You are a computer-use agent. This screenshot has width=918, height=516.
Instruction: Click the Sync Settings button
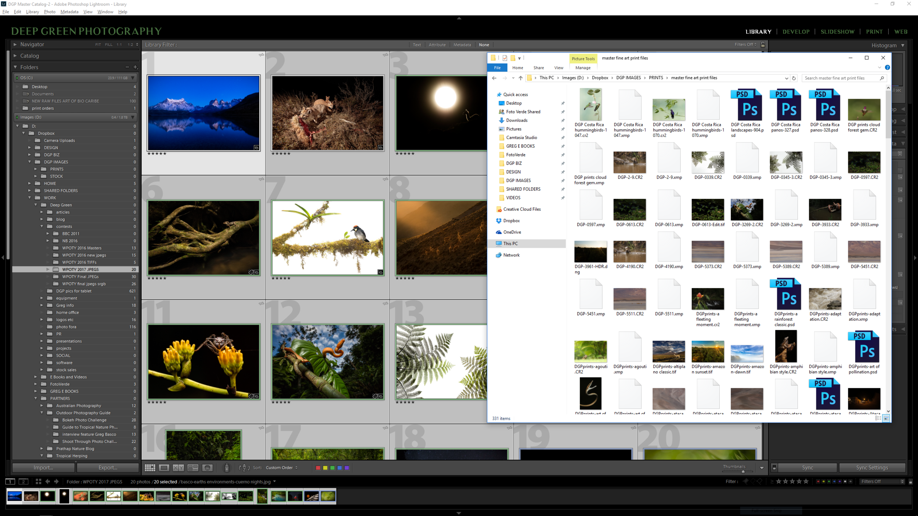tap(872, 468)
